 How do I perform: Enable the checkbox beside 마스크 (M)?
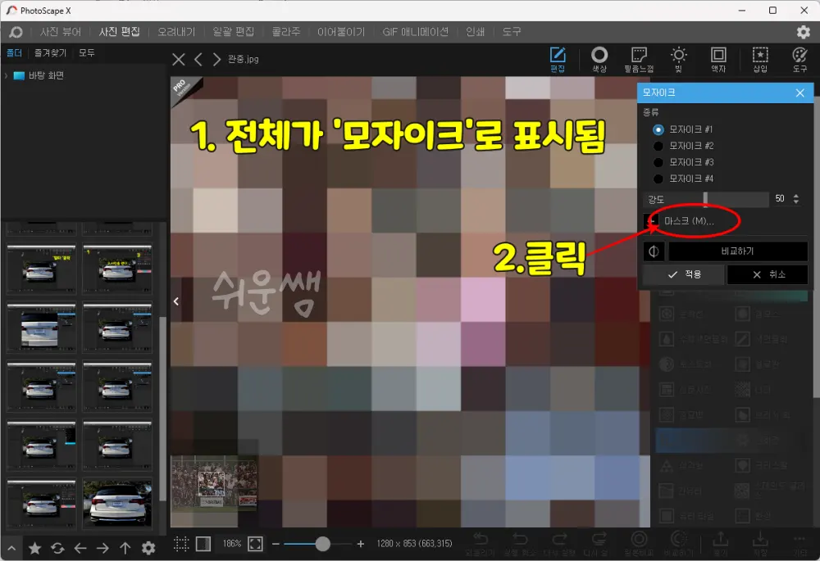(652, 219)
